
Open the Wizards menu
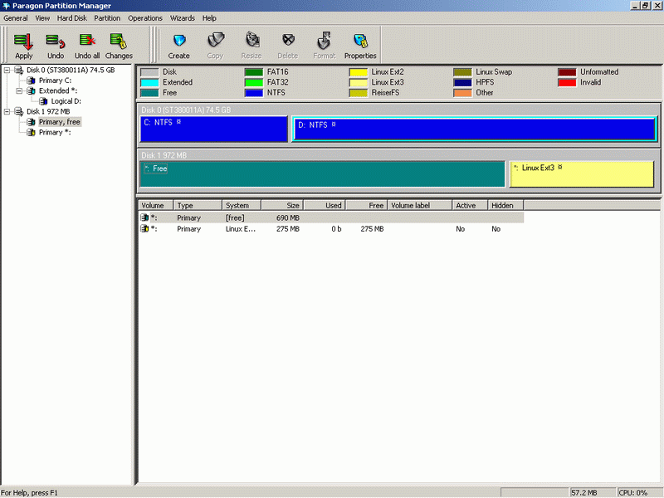click(x=183, y=18)
